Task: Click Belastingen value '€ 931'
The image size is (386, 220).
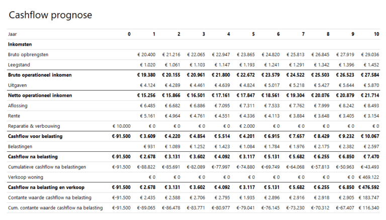Action: 149,147
